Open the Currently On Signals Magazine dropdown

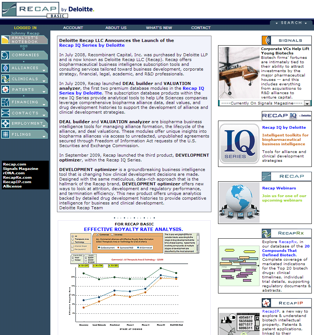click(307, 103)
